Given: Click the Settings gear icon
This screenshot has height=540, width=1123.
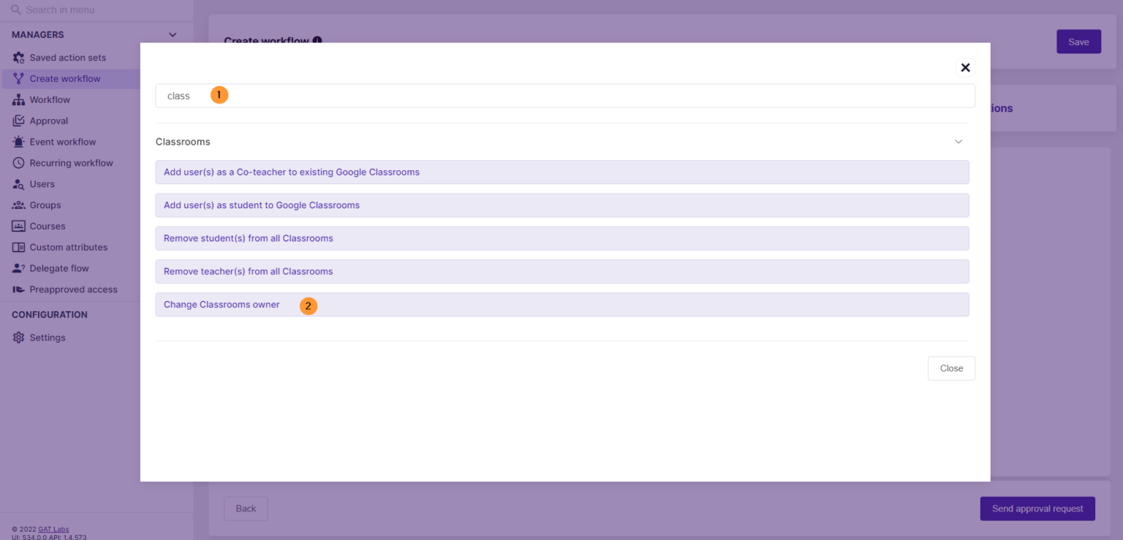Looking at the screenshot, I should [x=18, y=337].
